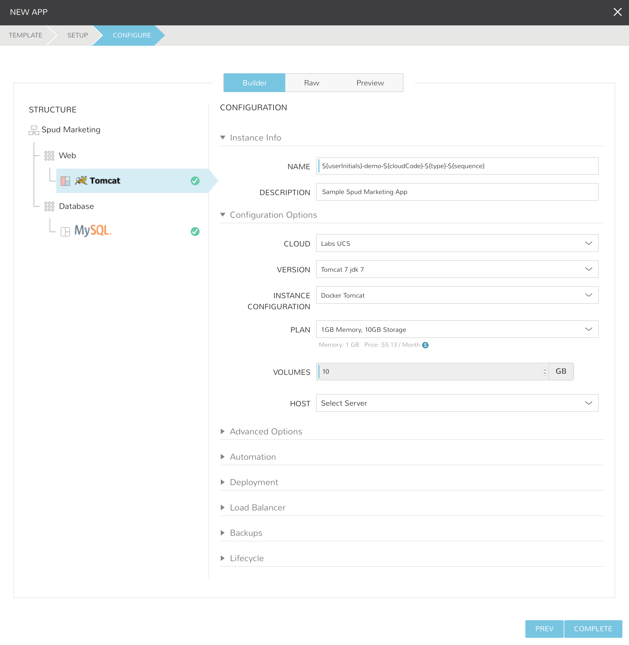Image resolution: width=629 pixels, height=645 pixels.
Task: Click the Spud Marketing app structure icon
Action: (33, 130)
